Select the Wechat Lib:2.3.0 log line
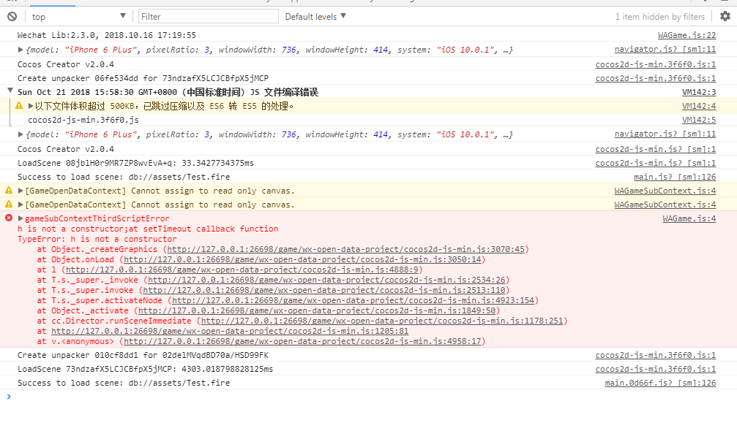The image size is (737, 439). (x=107, y=35)
